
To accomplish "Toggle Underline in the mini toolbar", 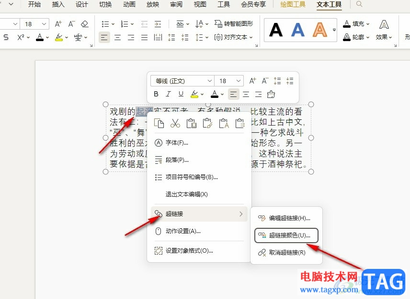I will 181,94.
